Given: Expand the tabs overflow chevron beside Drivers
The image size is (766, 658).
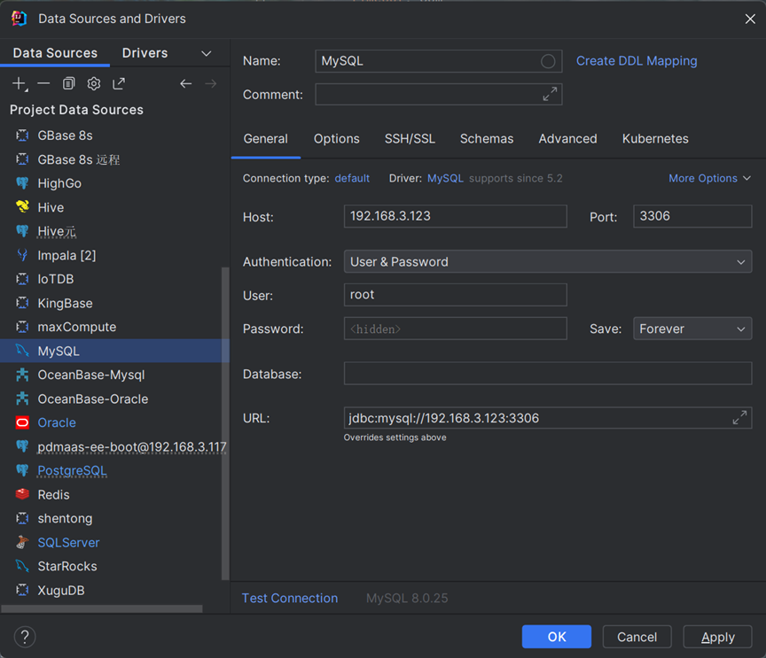Looking at the screenshot, I should pos(207,53).
